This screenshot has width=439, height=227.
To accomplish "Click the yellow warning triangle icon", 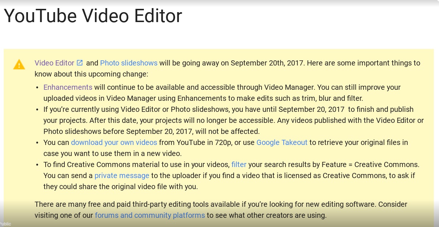I will tap(19, 64).
